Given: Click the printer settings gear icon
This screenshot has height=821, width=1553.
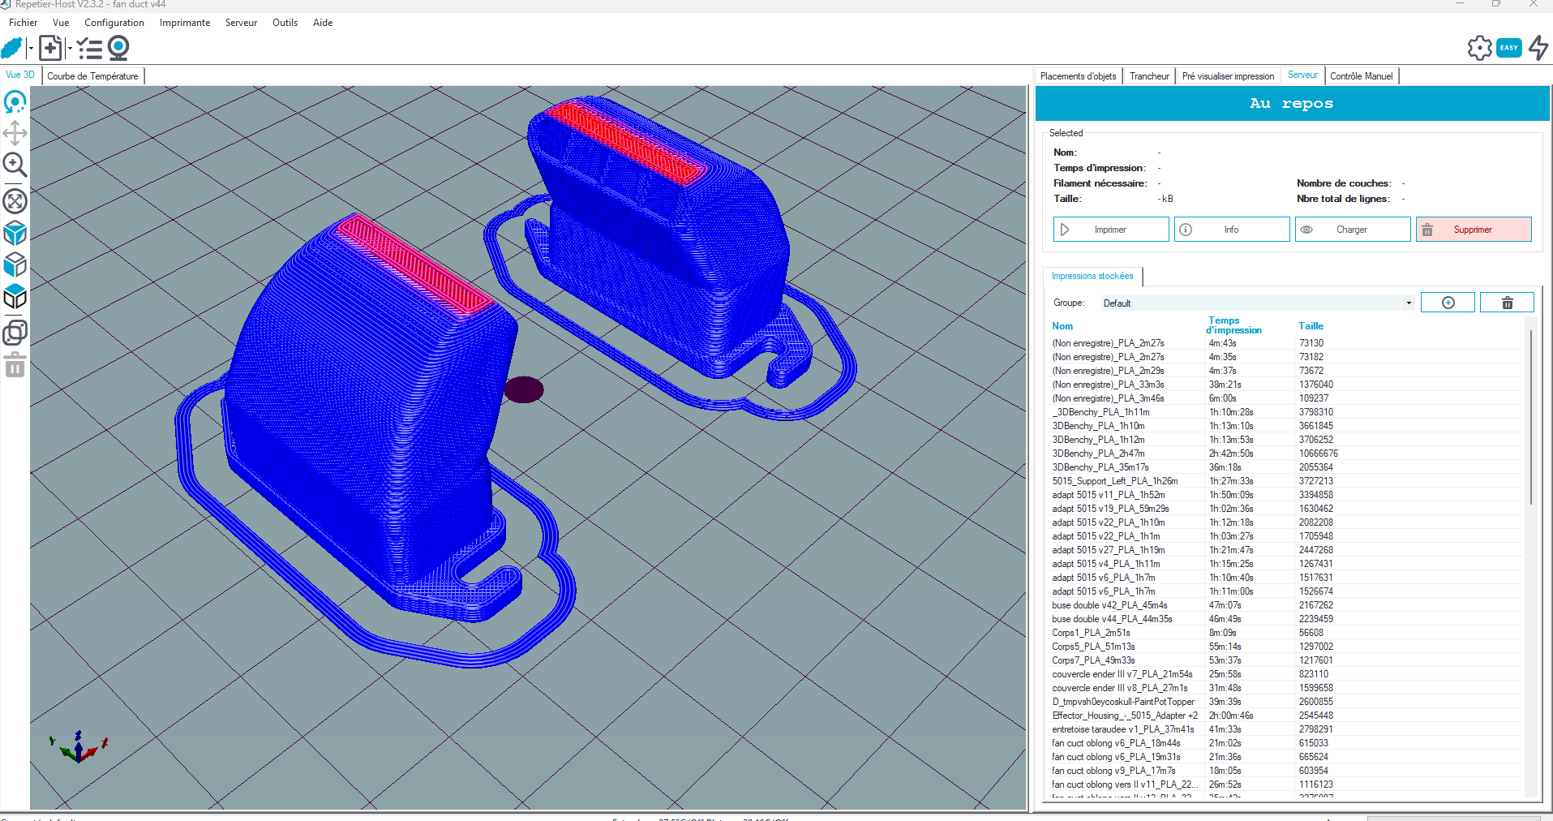Looking at the screenshot, I should click(1479, 48).
